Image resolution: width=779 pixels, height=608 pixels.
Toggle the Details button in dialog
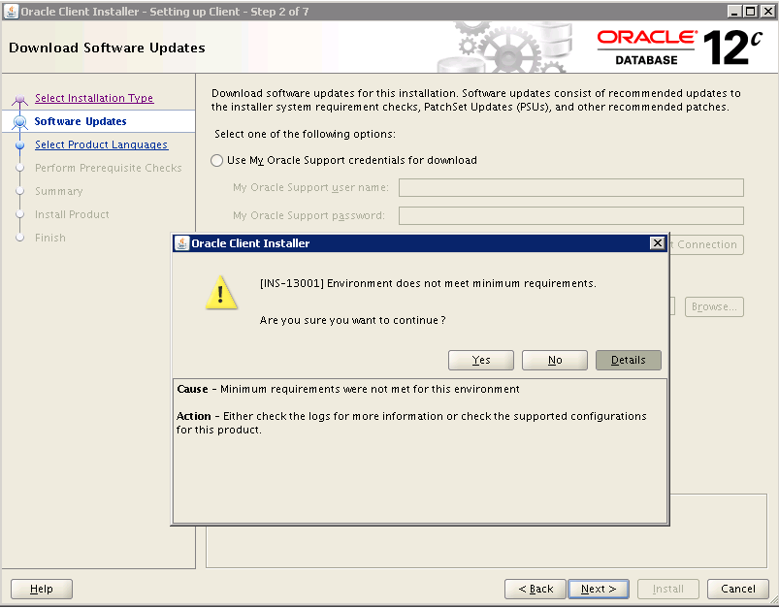coord(629,360)
